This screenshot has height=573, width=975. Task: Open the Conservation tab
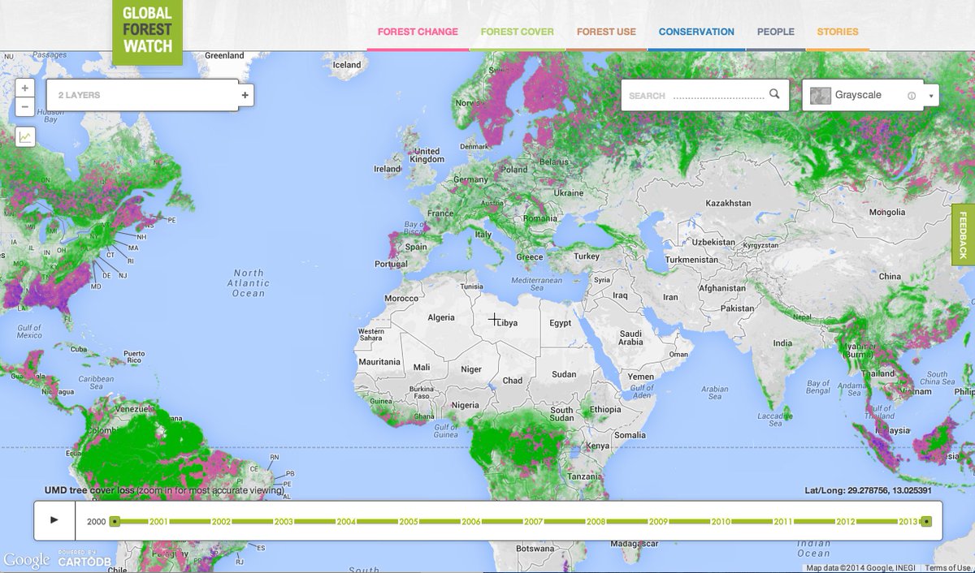click(696, 32)
